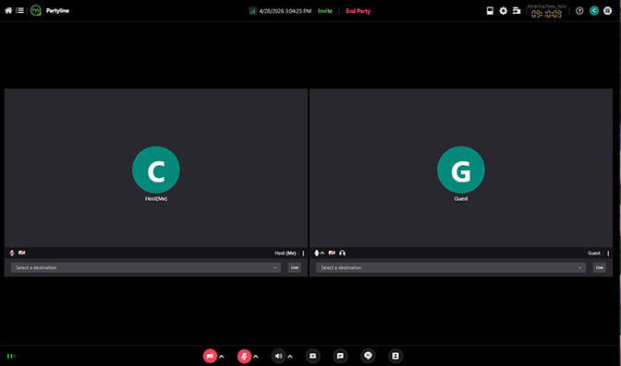
Task: Click the Host (Me) label in host strip
Action: [x=286, y=254]
